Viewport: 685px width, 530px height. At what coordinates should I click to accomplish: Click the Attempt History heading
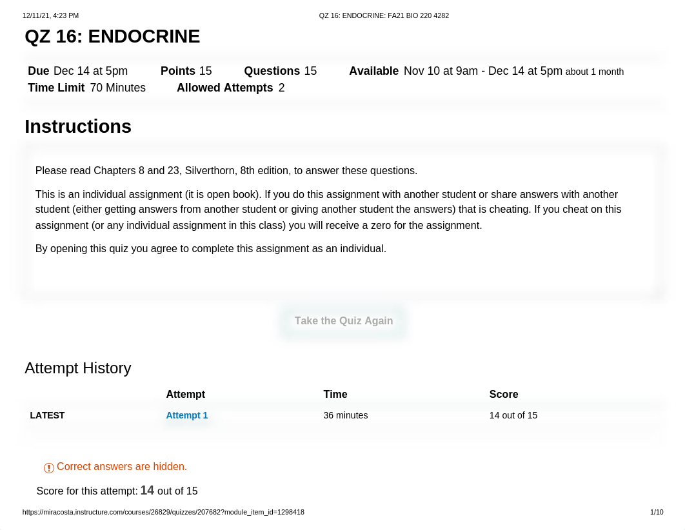78,368
